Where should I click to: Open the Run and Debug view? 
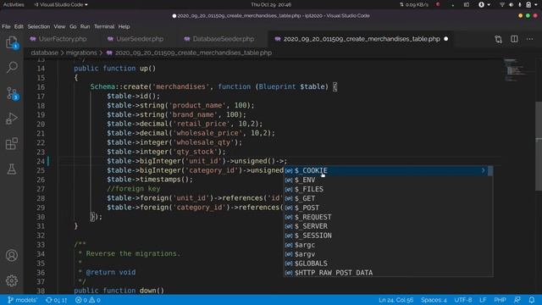(12, 119)
